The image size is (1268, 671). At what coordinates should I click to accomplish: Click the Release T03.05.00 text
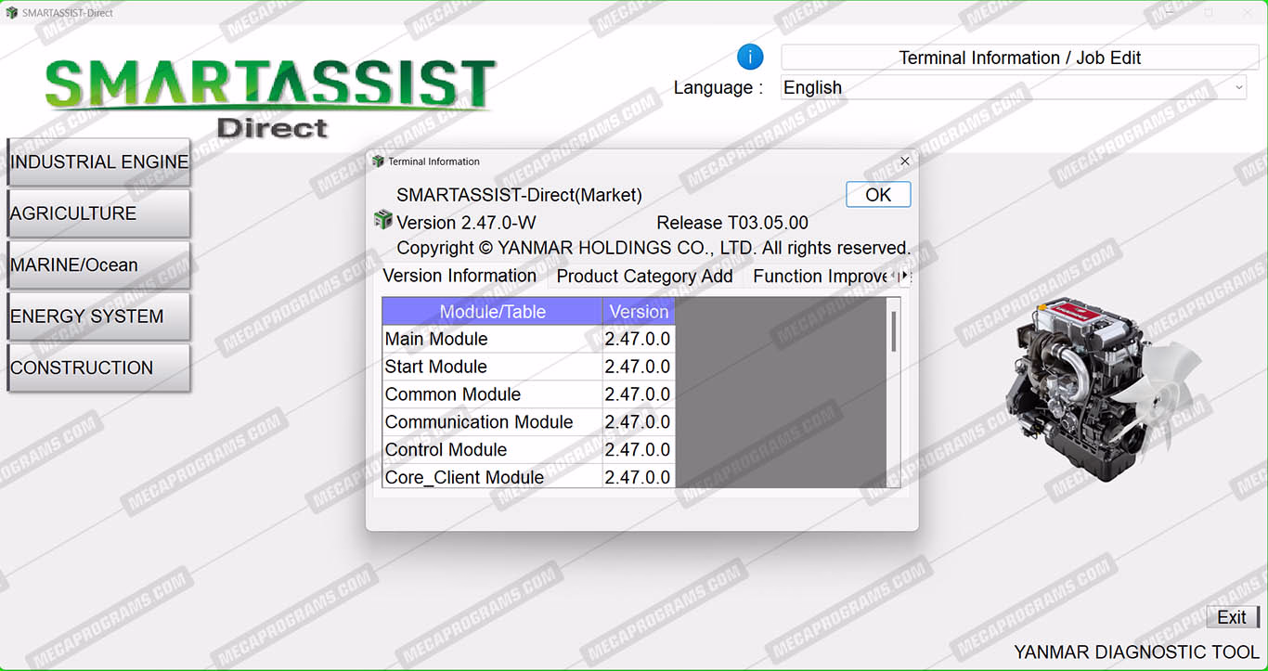click(x=732, y=223)
